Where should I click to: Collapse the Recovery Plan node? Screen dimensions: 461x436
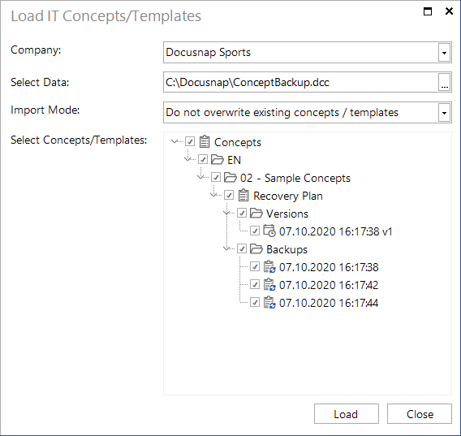pyautogui.click(x=213, y=195)
